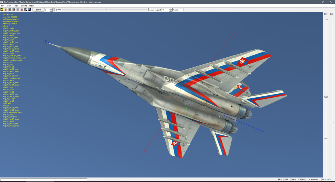Increase the Arg # with the up arrow

[x=171, y=9]
